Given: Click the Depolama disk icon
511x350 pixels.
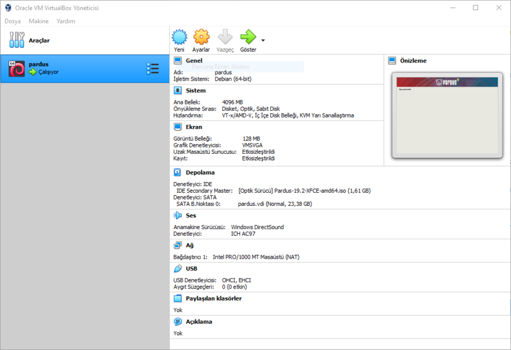Looking at the screenshot, I should (x=178, y=172).
